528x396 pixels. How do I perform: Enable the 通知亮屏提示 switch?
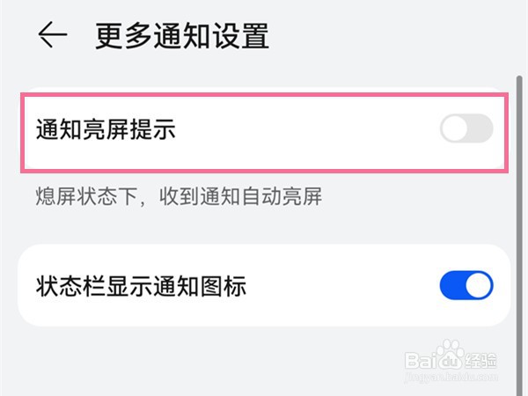tap(466, 130)
